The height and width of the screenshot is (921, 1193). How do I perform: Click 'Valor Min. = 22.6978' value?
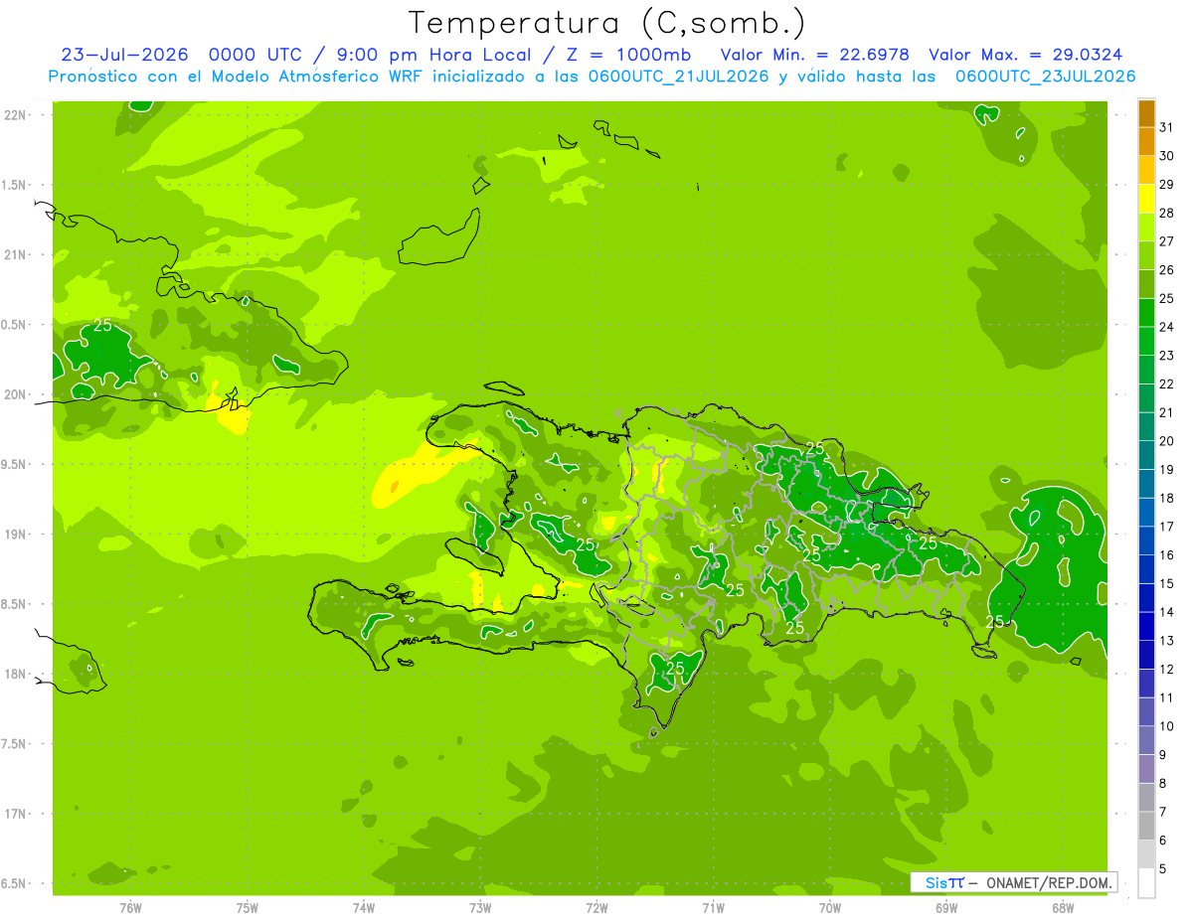click(815, 55)
